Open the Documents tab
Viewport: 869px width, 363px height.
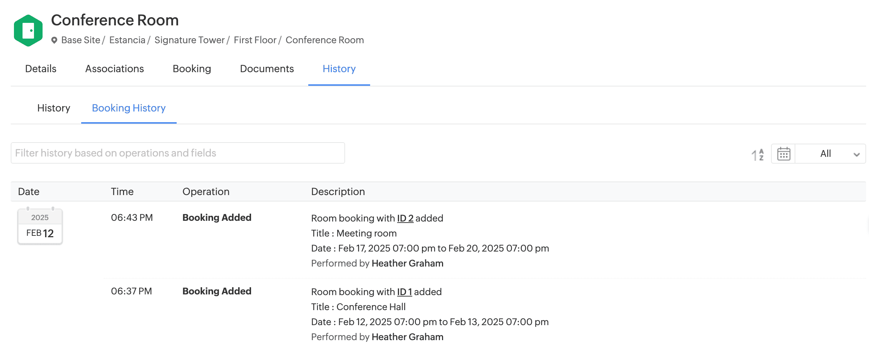pyautogui.click(x=267, y=69)
